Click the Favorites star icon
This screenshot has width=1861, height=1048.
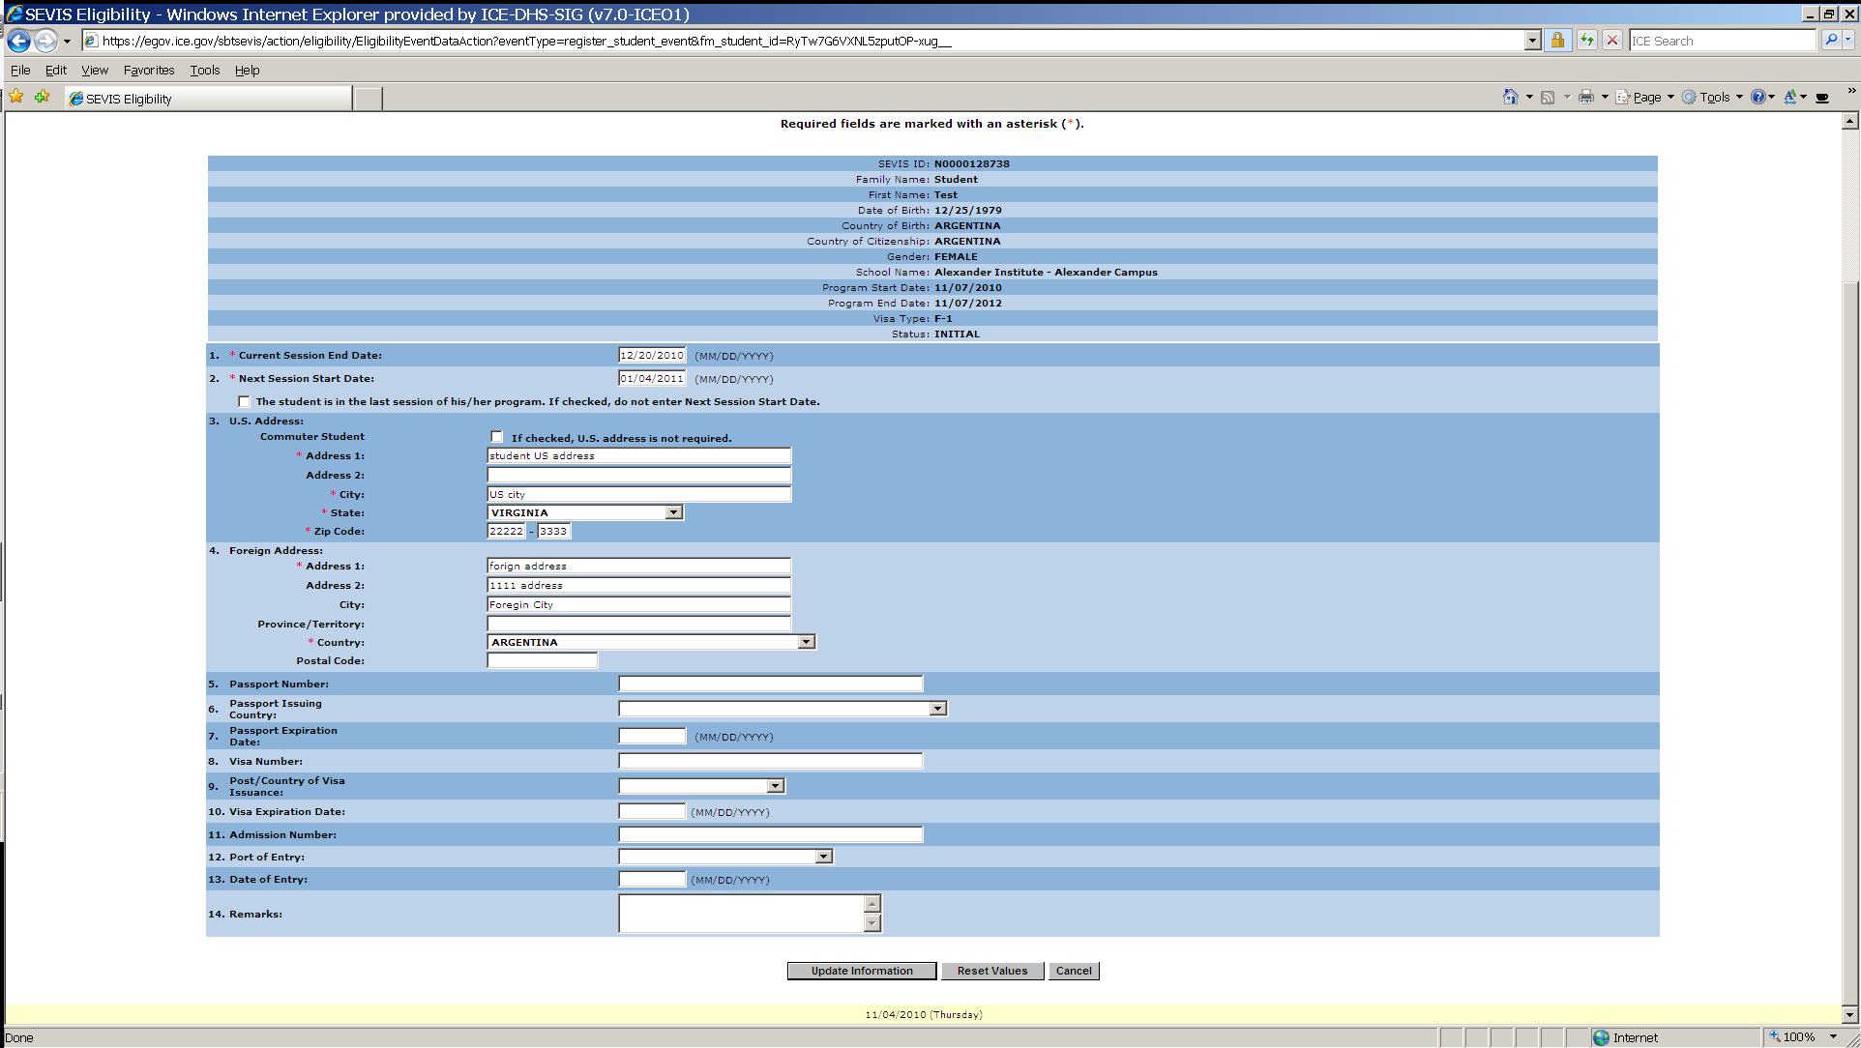click(16, 97)
